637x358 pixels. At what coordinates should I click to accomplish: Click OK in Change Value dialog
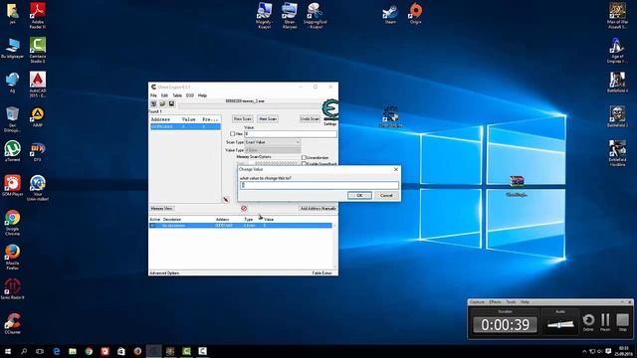[359, 195]
